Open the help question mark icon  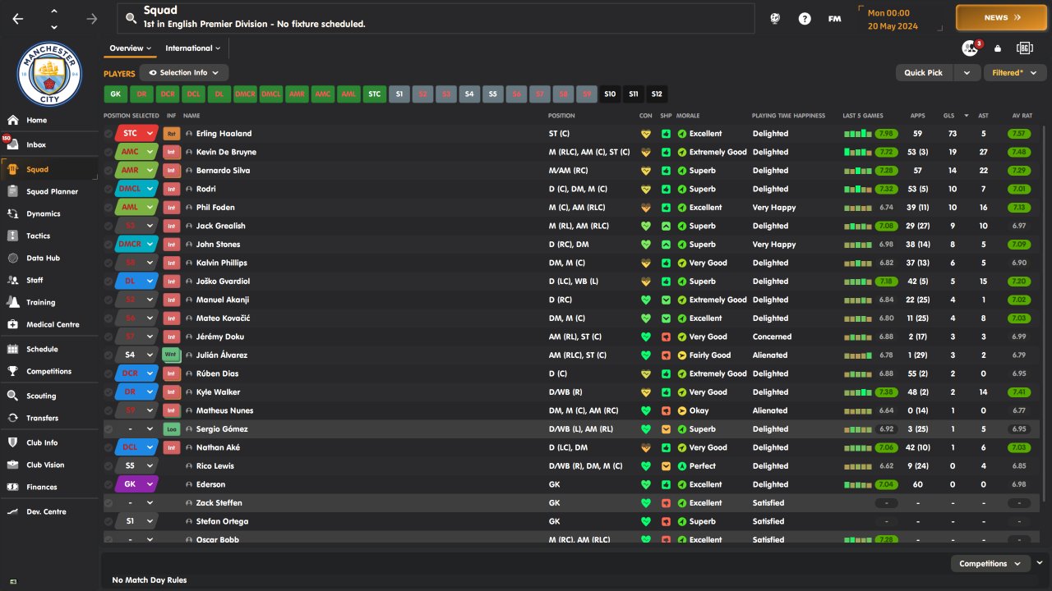click(805, 18)
